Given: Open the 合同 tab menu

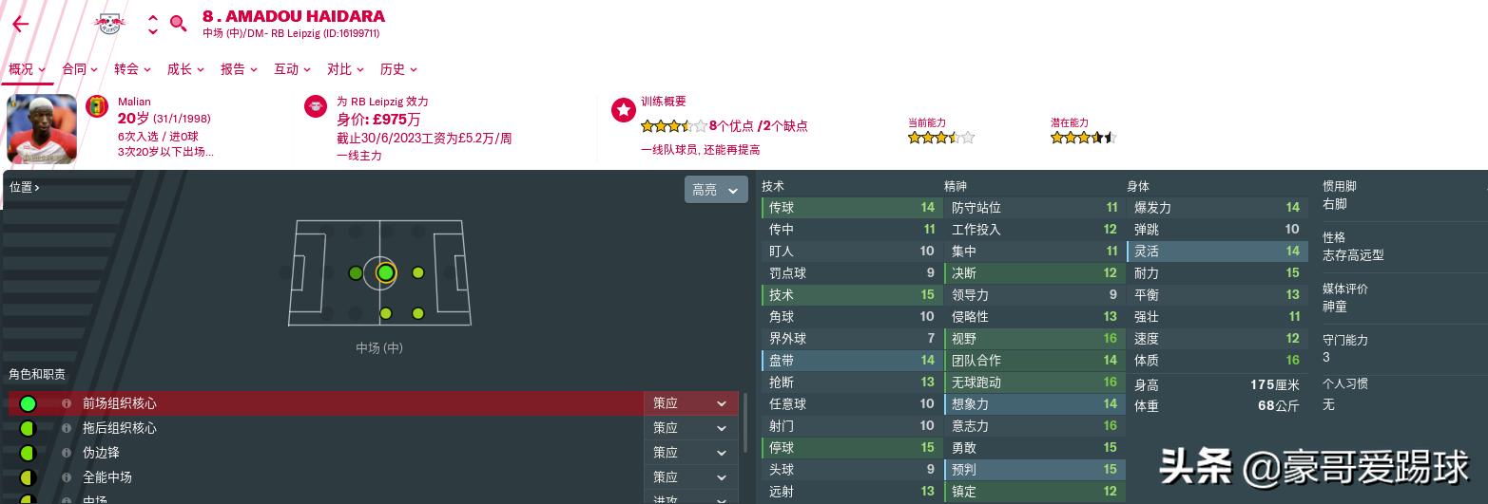Looking at the screenshot, I should coord(80,69).
